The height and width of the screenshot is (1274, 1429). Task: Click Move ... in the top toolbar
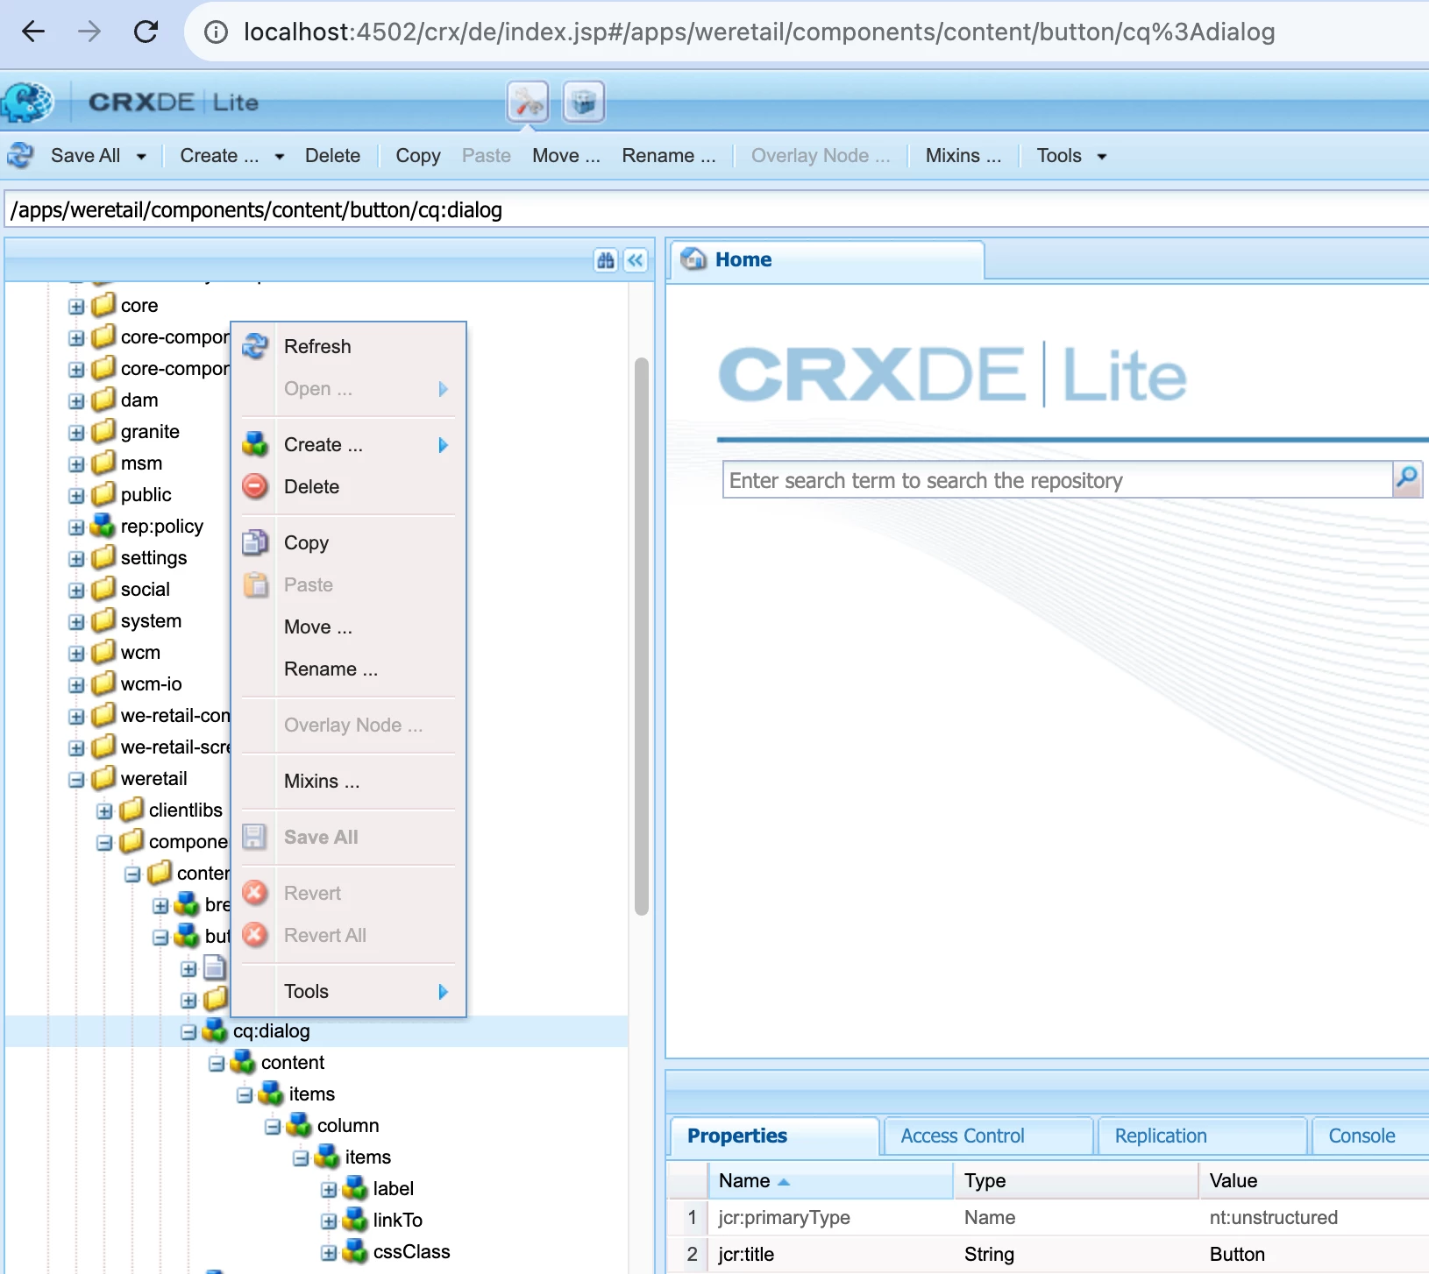566,156
